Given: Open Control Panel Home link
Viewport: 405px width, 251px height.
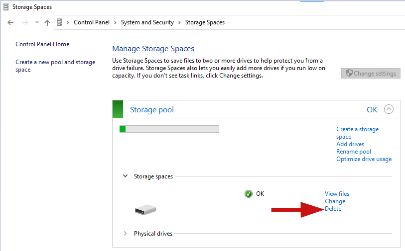Looking at the screenshot, I should click(x=42, y=44).
